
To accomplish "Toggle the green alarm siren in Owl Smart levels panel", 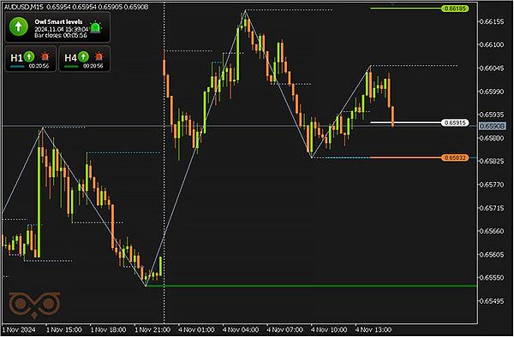I will (x=95, y=27).
